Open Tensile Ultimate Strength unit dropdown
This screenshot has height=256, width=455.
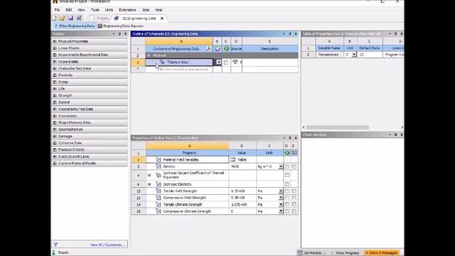281,205
